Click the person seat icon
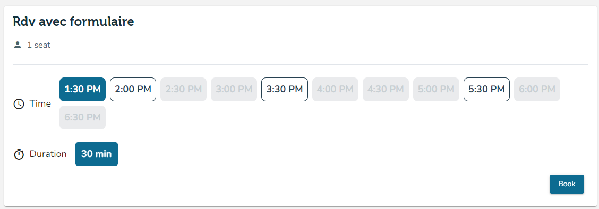599x209 pixels. click(17, 45)
